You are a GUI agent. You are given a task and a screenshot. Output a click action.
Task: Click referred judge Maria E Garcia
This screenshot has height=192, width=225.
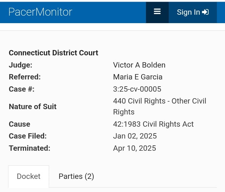(138, 77)
